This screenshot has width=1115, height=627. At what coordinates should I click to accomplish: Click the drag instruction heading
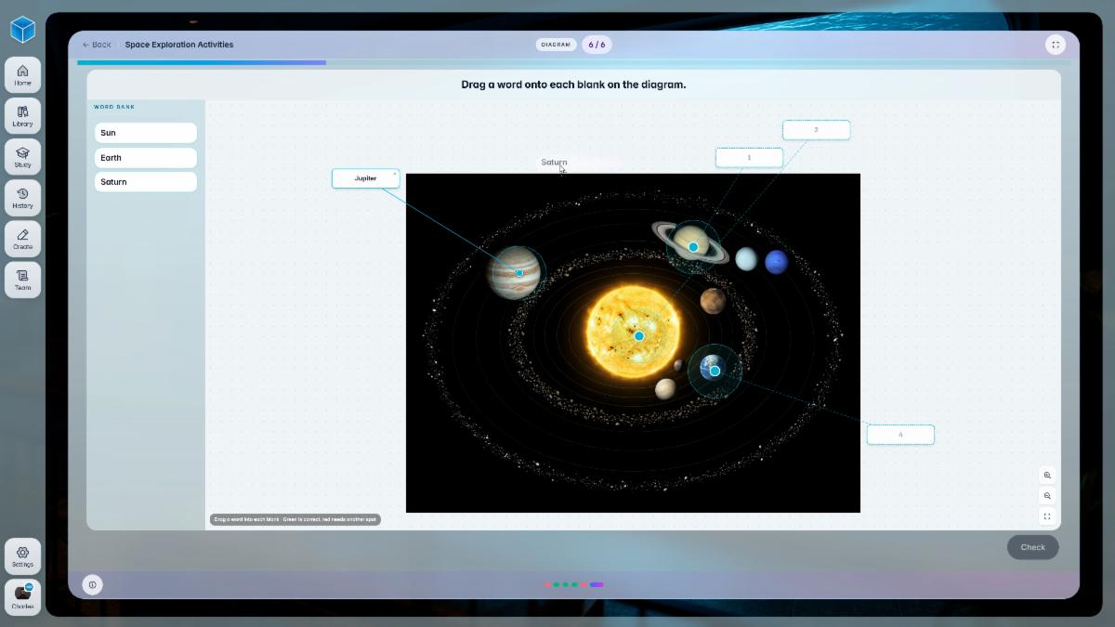pyautogui.click(x=573, y=85)
